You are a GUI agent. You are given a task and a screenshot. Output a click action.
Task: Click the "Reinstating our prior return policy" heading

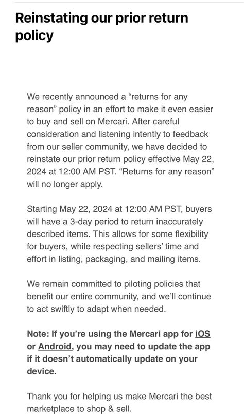pyautogui.click(x=101, y=26)
